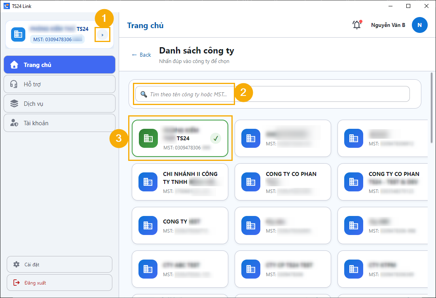Click the MST: 0309478306 tax code in sidebar
This screenshot has height=298, width=436.
(x=57, y=39)
